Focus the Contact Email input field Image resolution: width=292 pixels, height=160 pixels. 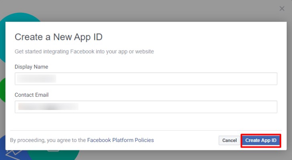click(x=146, y=107)
